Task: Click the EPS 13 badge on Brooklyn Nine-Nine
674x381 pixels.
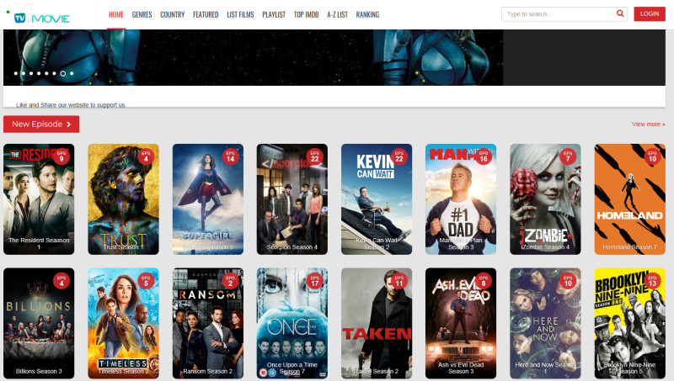Action: click(x=652, y=281)
